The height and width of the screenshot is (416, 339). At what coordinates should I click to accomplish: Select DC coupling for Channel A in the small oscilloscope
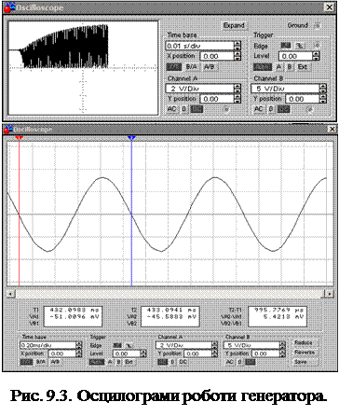(x=197, y=109)
